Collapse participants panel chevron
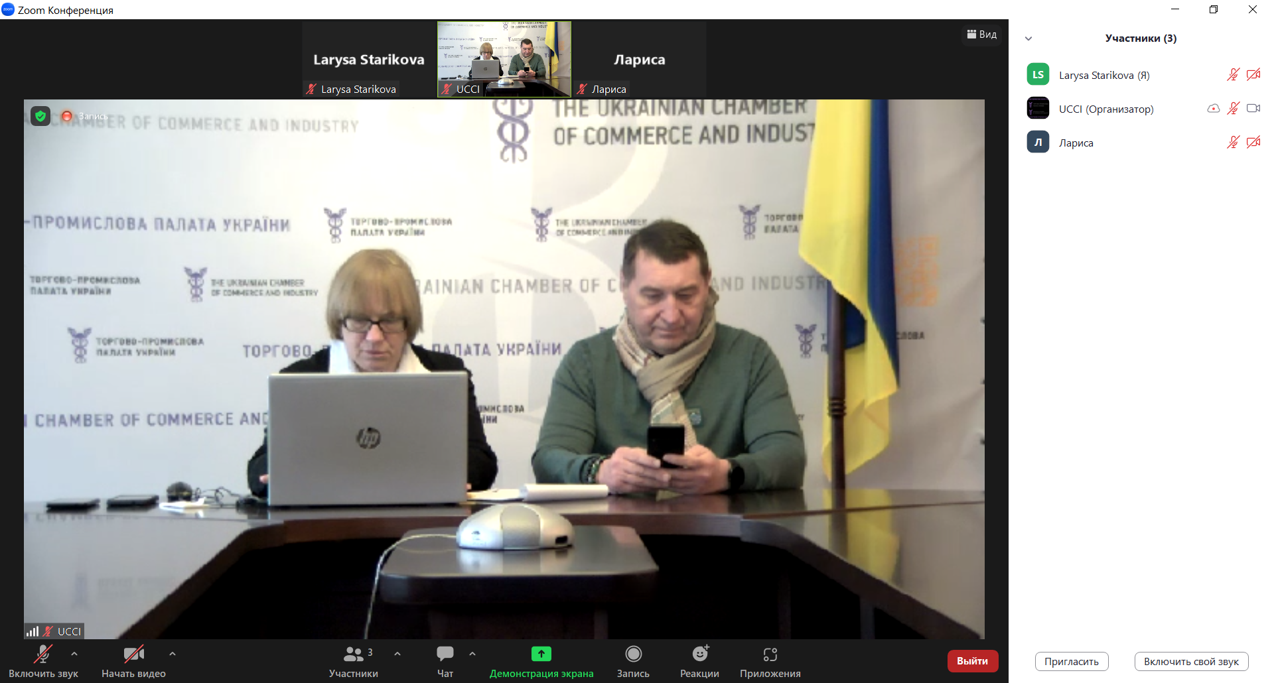Image resolution: width=1274 pixels, height=683 pixels. [1028, 38]
